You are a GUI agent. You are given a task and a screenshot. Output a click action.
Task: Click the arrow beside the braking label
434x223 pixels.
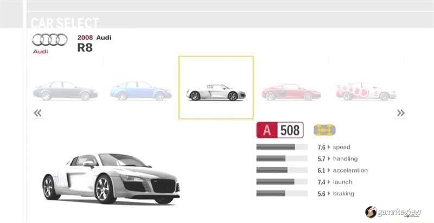(x=329, y=193)
